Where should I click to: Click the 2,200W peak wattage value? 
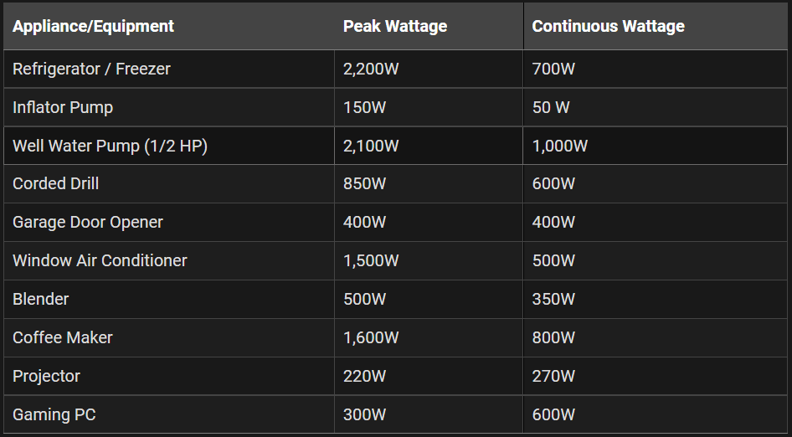pos(371,69)
